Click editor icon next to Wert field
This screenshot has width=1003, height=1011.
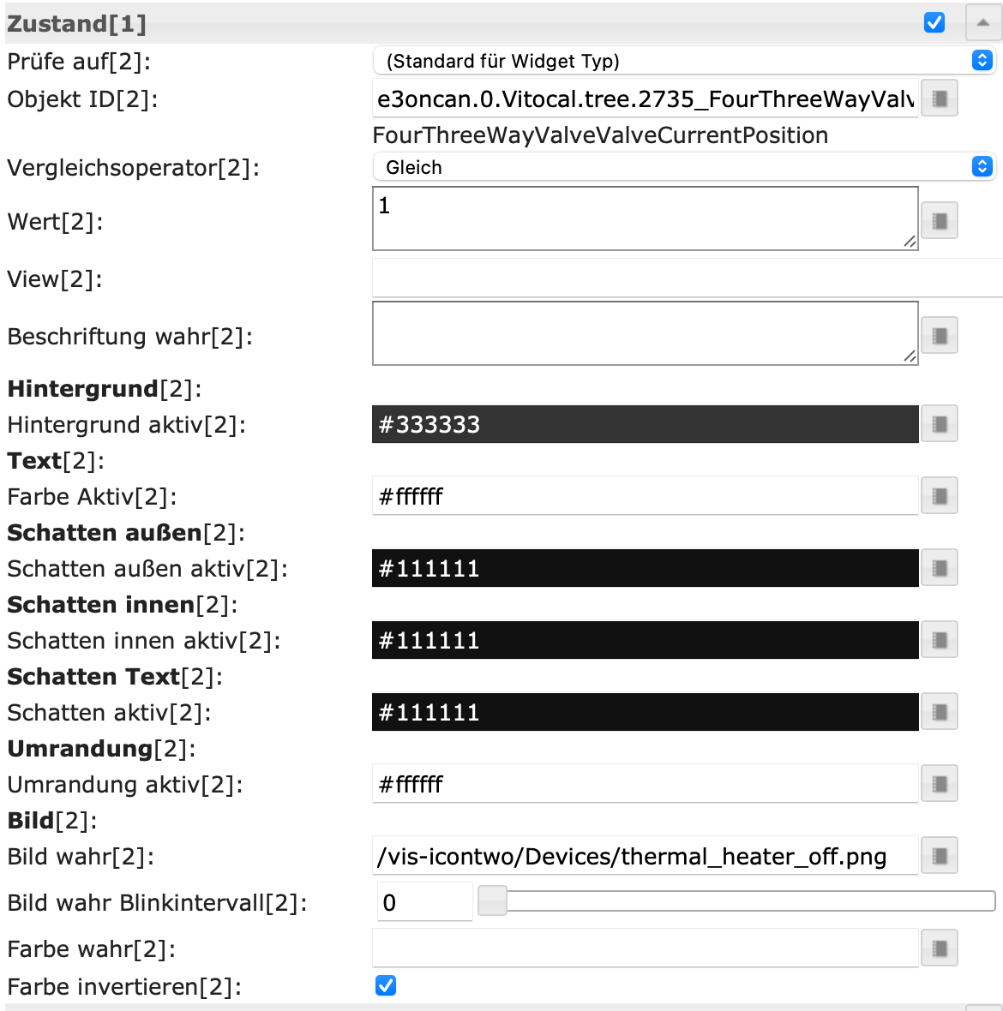(x=939, y=221)
